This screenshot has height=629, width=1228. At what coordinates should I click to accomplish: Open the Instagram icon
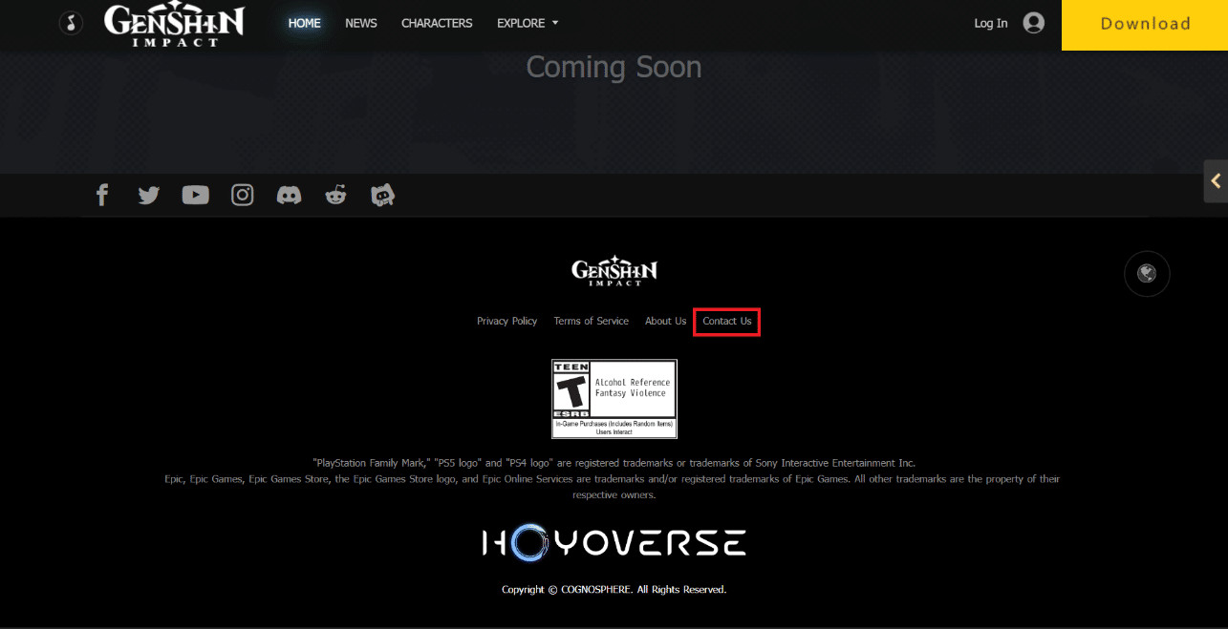click(x=243, y=196)
